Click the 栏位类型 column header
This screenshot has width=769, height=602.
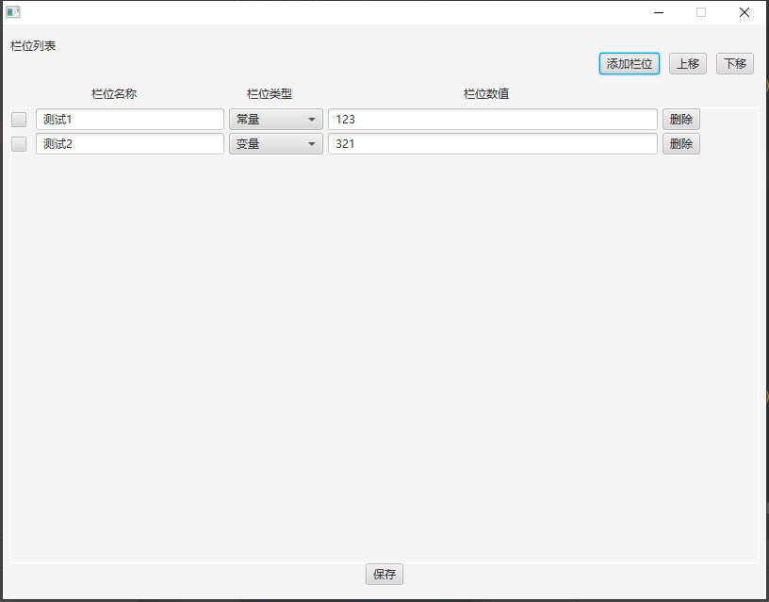pyautogui.click(x=270, y=94)
